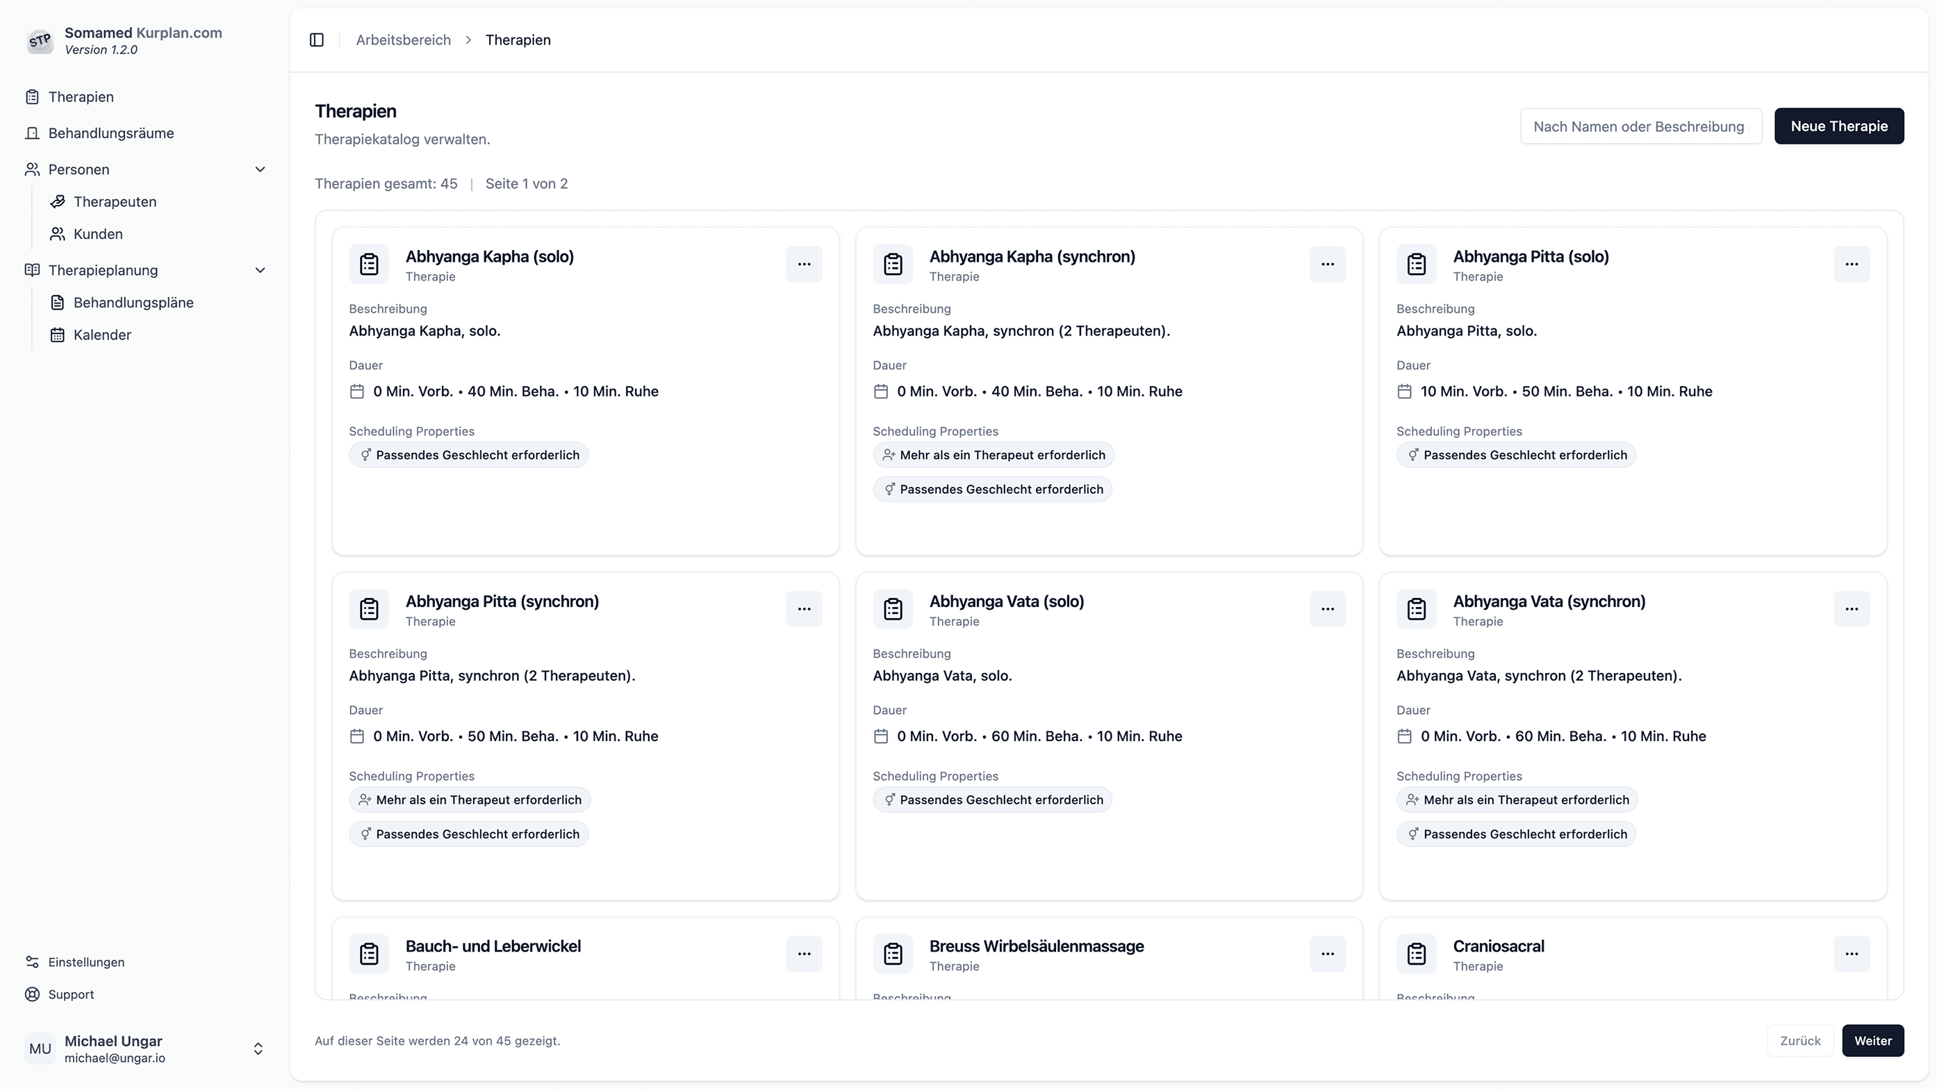1937x1089 pixels.
Task: Toggle the sidebar panel icon
Action: click(317, 40)
